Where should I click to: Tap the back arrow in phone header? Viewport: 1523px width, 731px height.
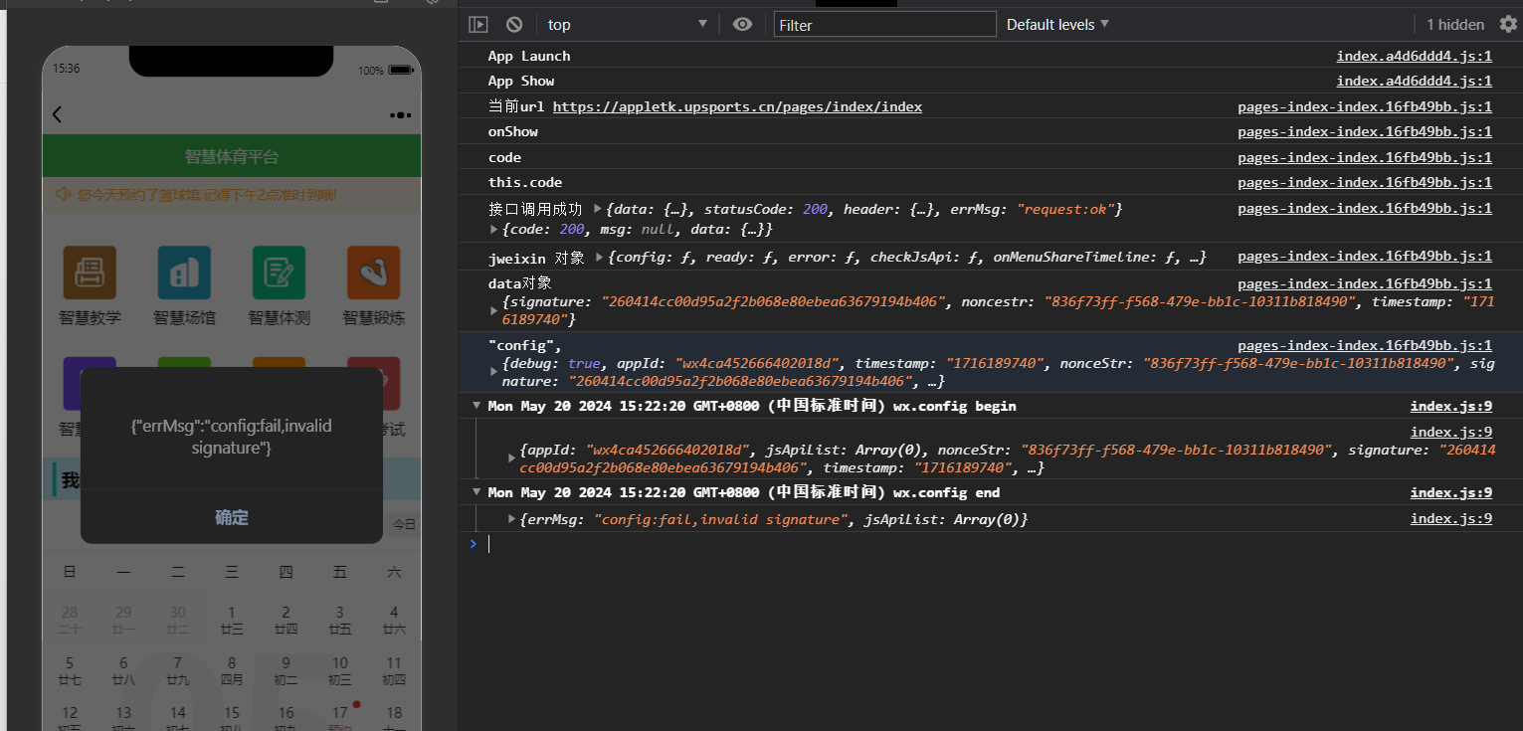click(57, 114)
